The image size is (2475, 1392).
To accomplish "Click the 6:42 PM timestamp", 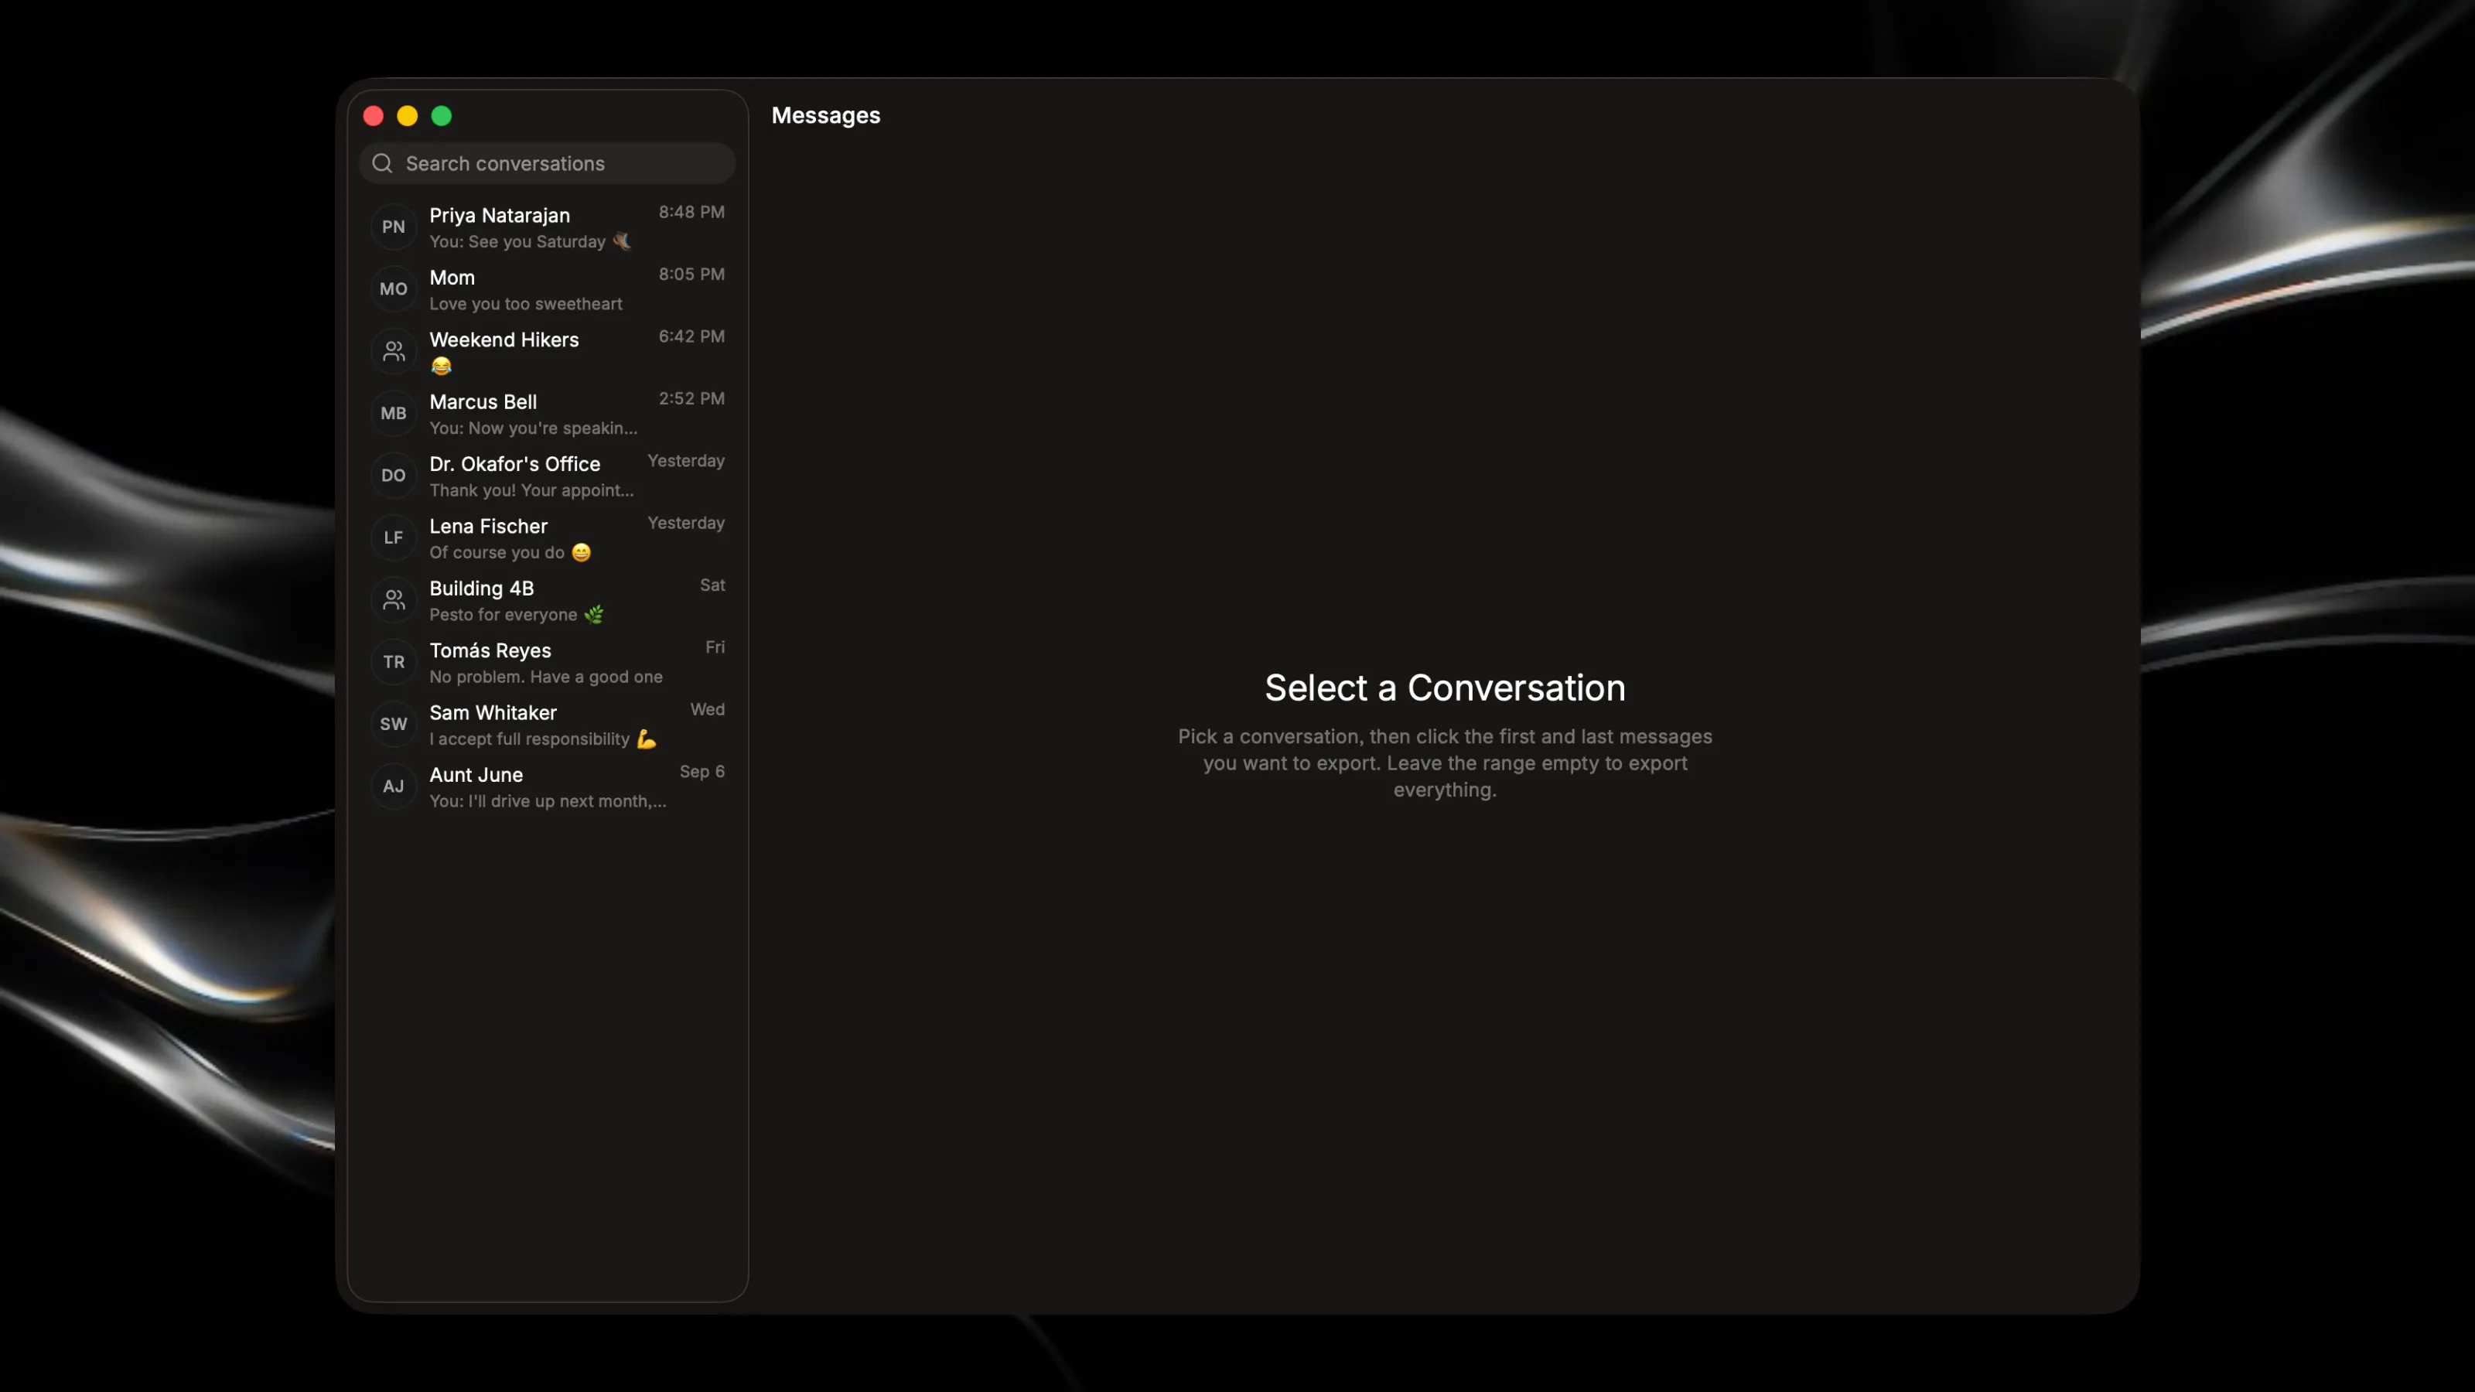I will (691, 336).
